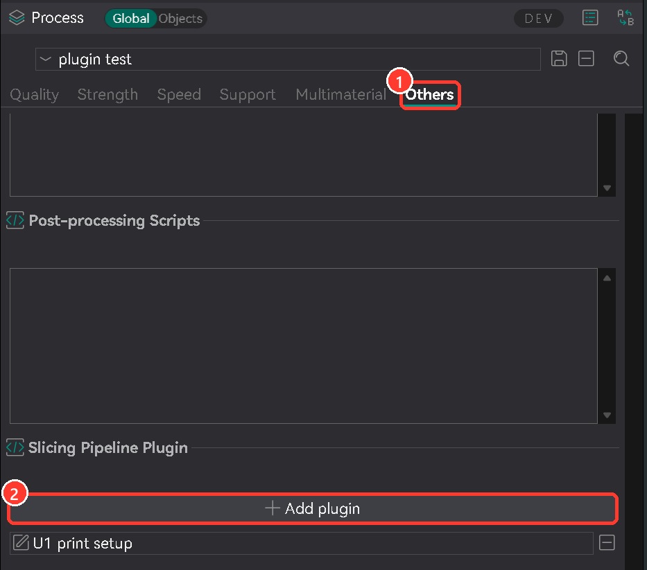Delete the current preset with minus icon
The height and width of the screenshot is (570, 647).
586,59
